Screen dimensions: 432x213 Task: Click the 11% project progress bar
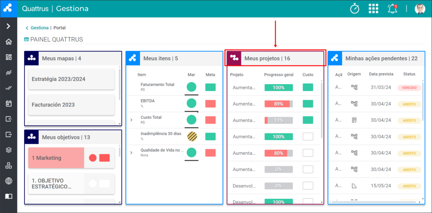[278, 120]
